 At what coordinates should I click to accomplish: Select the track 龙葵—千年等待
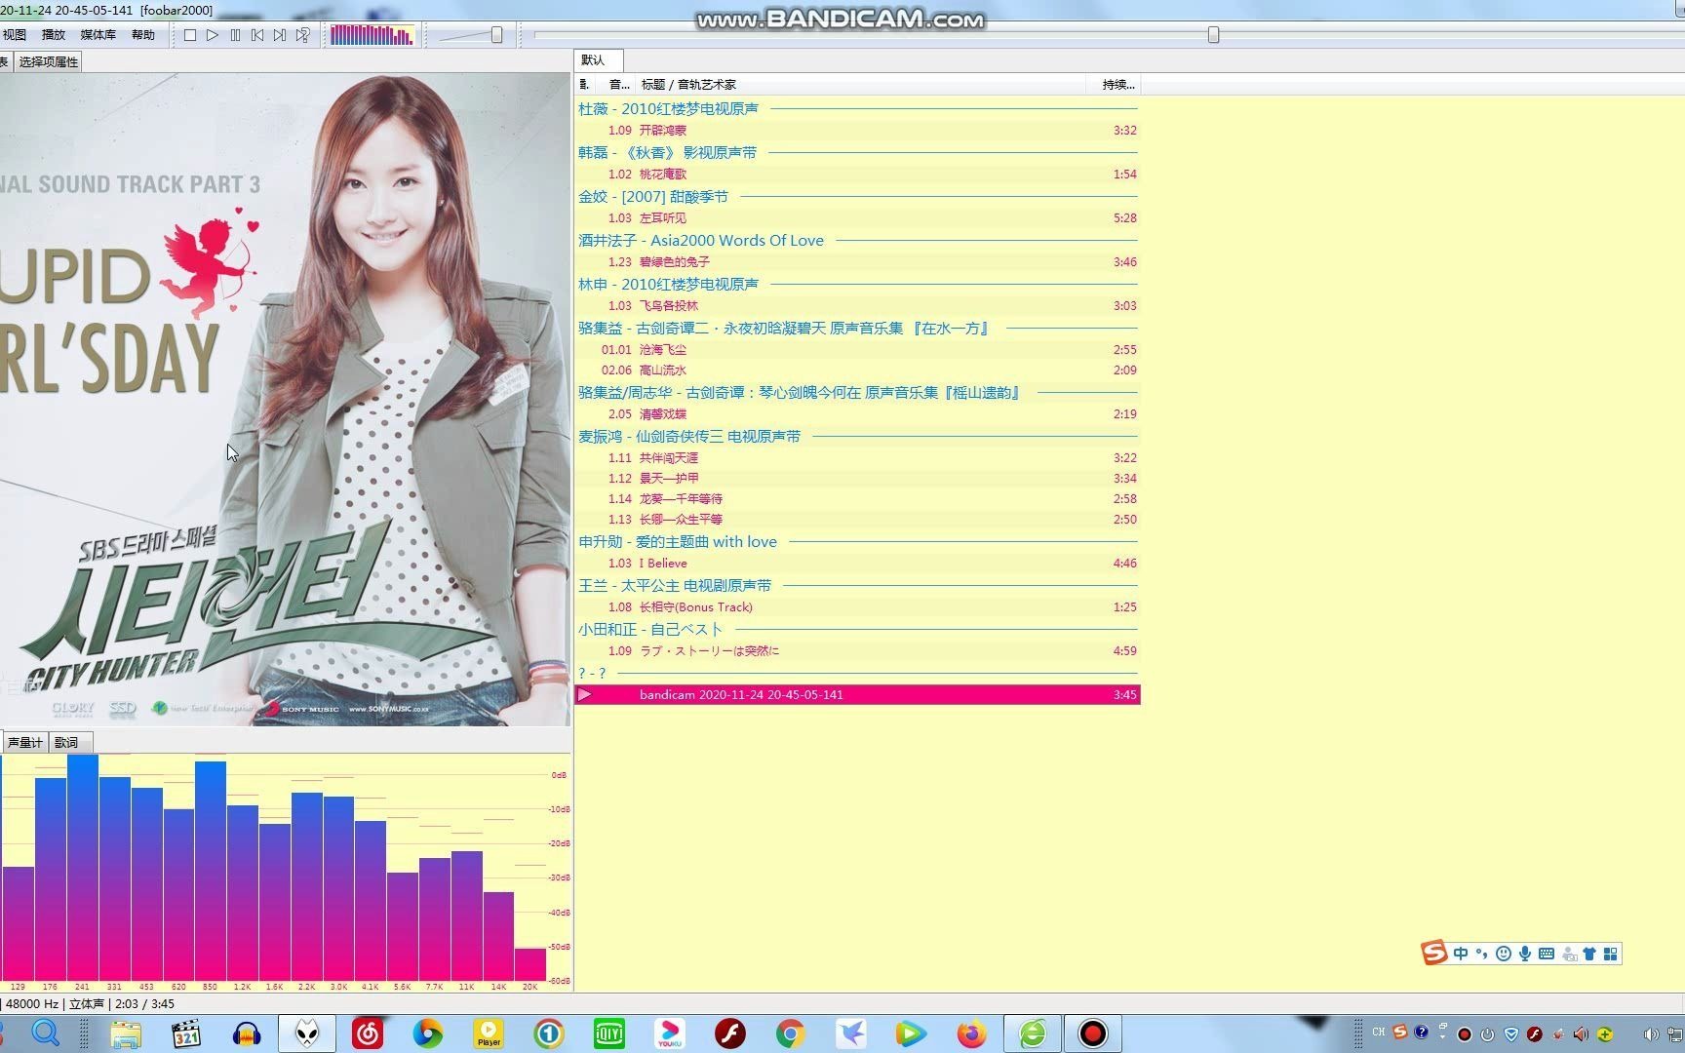(x=857, y=499)
